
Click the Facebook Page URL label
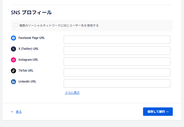click(x=31, y=38)
